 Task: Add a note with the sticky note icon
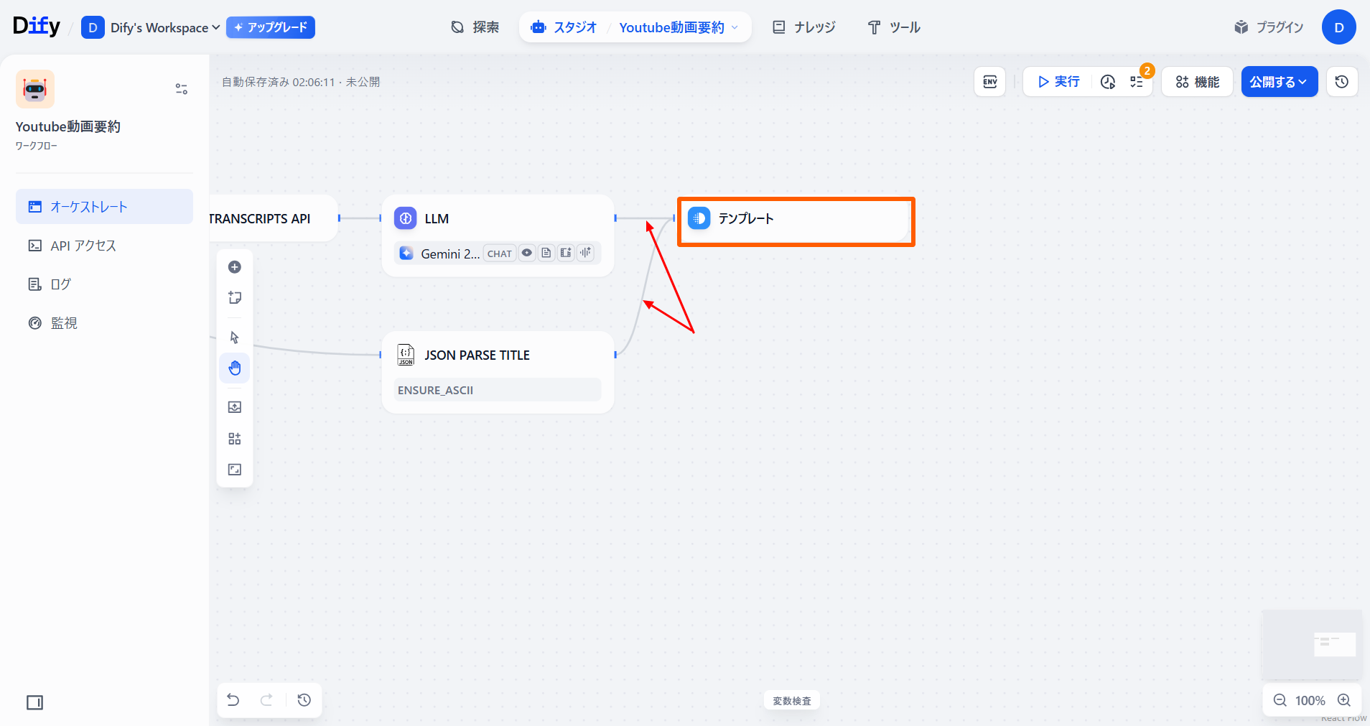[x=235, y=298]
